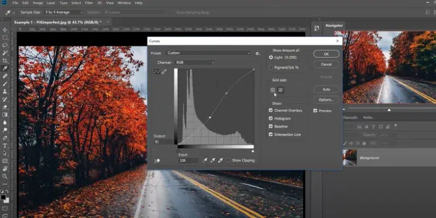Open the Filter menu
436x218 pixels.
[89, 3]
